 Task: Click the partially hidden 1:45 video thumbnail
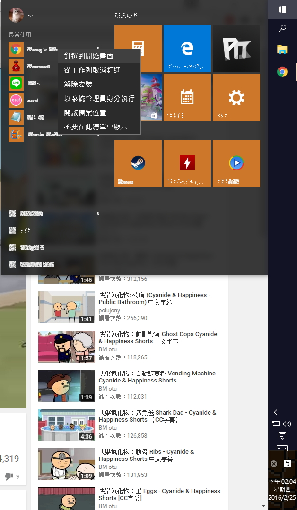pos(67,280)
